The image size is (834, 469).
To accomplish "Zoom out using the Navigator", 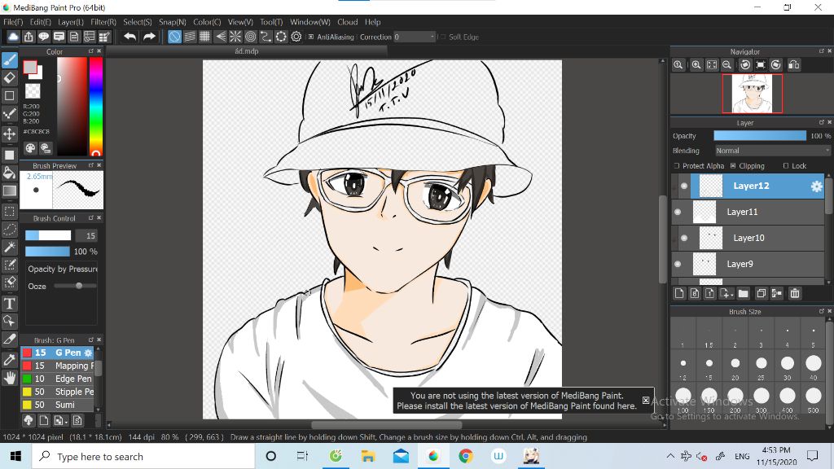I will coord(726,65).
